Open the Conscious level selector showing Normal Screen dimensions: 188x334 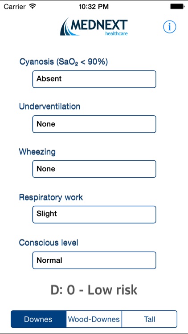pos(94,261)
